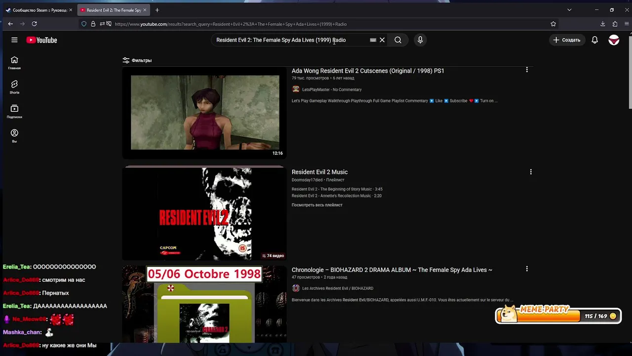The height and width of the screenshot is (356, 632).
Task: Start voice search with microphone
Action: tap(420, 40)
